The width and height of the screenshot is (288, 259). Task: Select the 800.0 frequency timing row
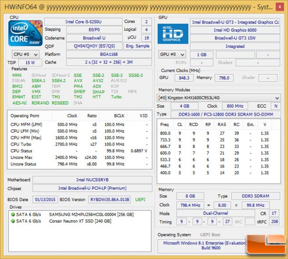(219, 133)
